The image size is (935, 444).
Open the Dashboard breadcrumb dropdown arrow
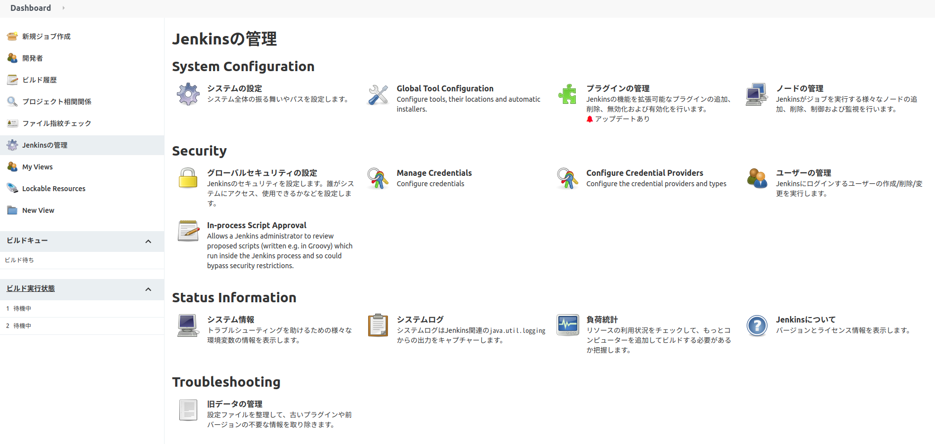pyautogui.click(x=63, y=8)
